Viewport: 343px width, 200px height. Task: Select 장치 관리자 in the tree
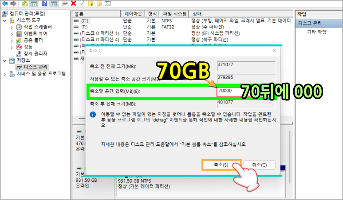coord(35,54)
